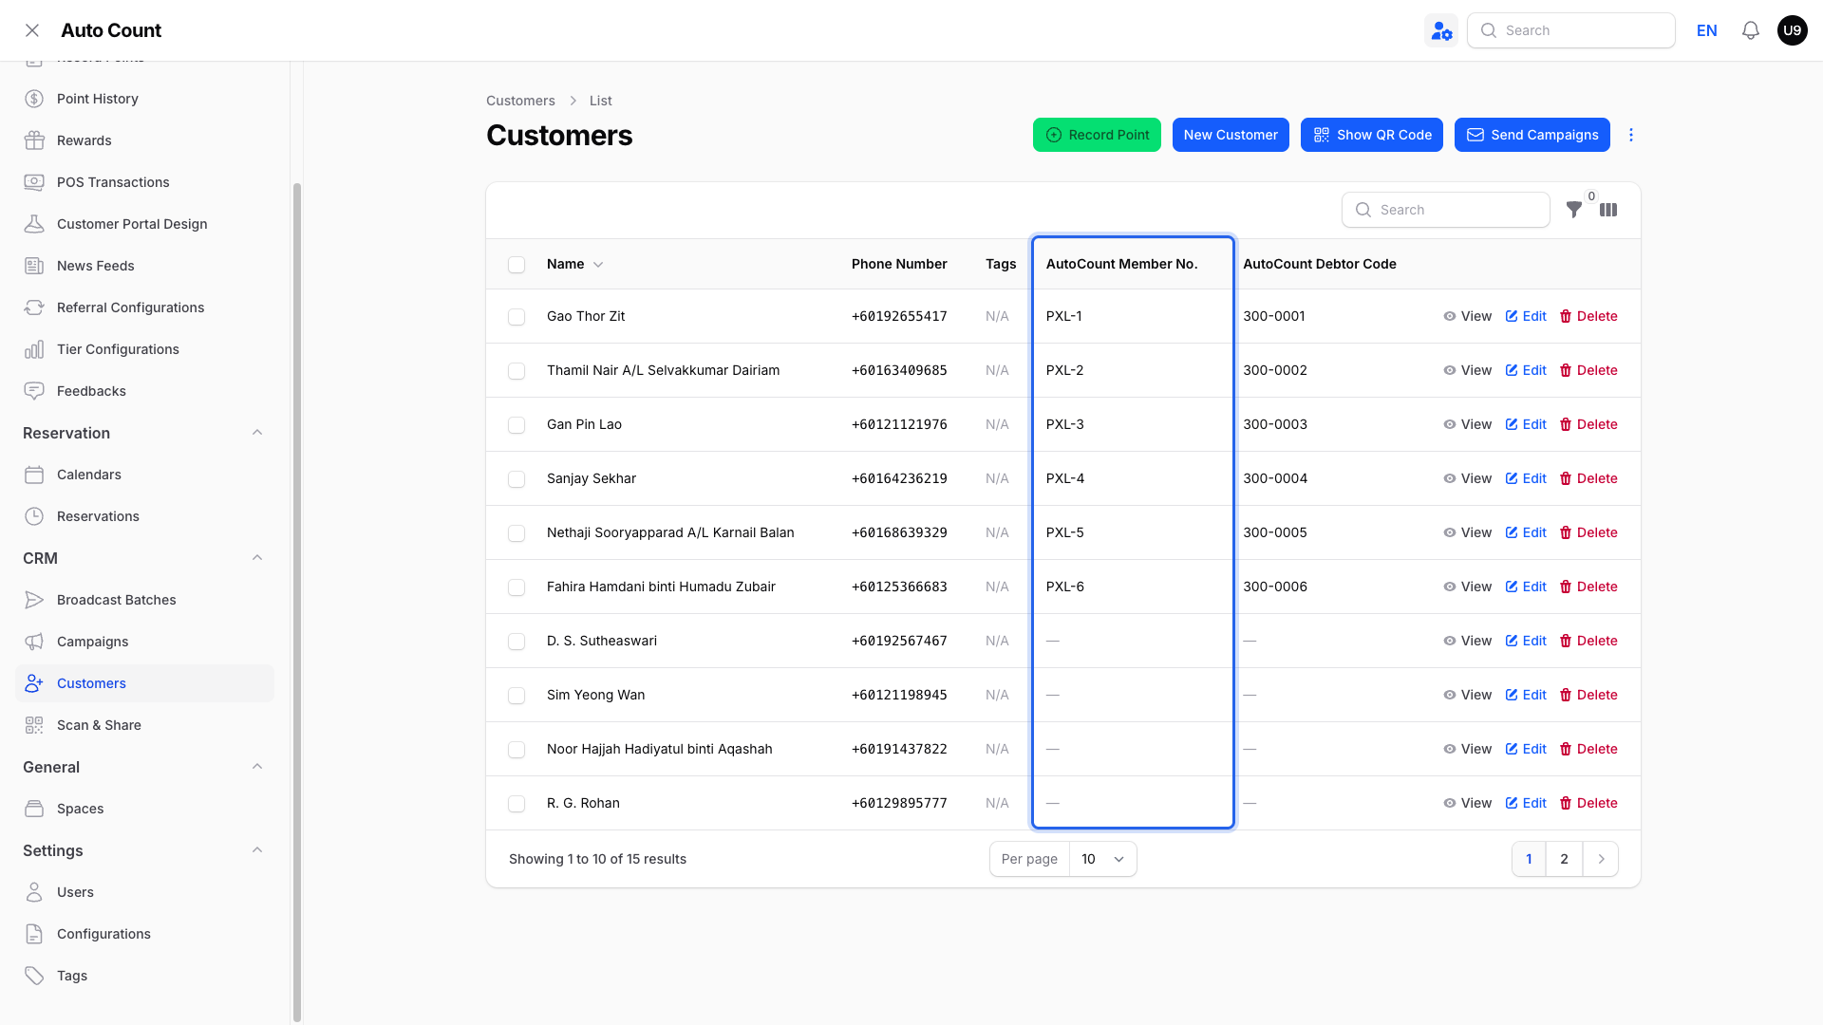Image resolution: width=1823 pixels, height=1025 pixels.
Task: Toggle table columns icon
Action: click(1608, 210)
